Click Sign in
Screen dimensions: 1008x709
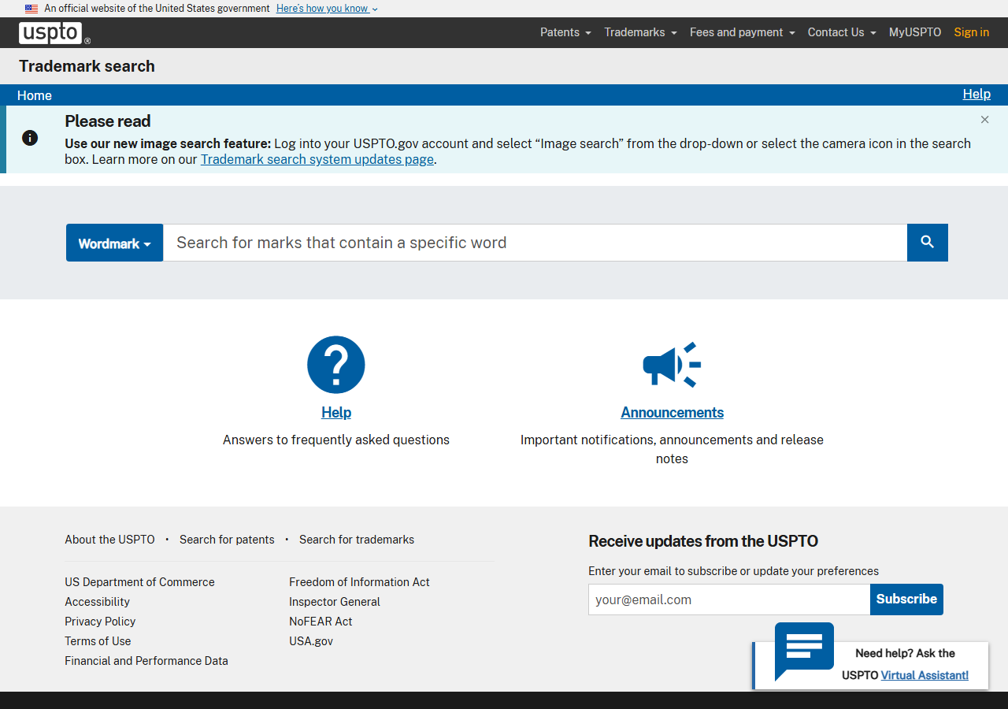(971, 32)
